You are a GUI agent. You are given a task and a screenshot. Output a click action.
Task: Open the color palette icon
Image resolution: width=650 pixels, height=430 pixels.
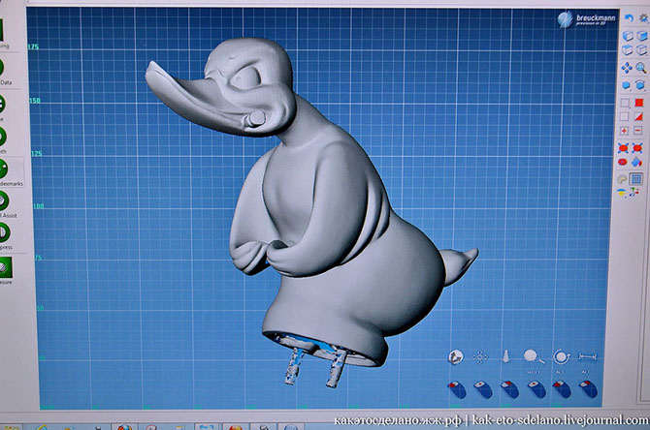click(622, 179)
